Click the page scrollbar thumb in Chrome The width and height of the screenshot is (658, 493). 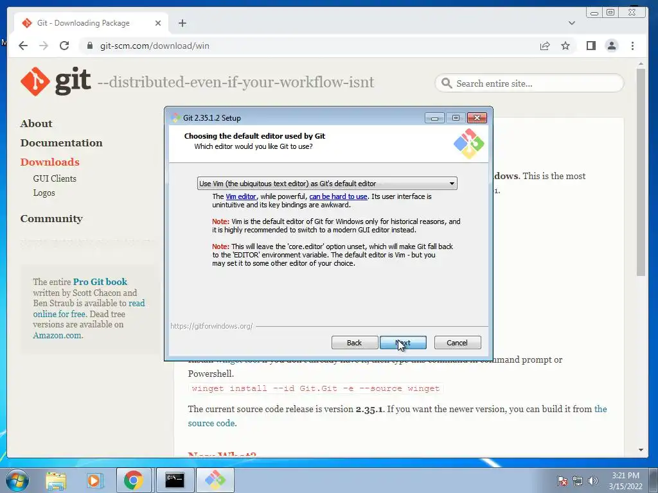(x=641, y=172)
